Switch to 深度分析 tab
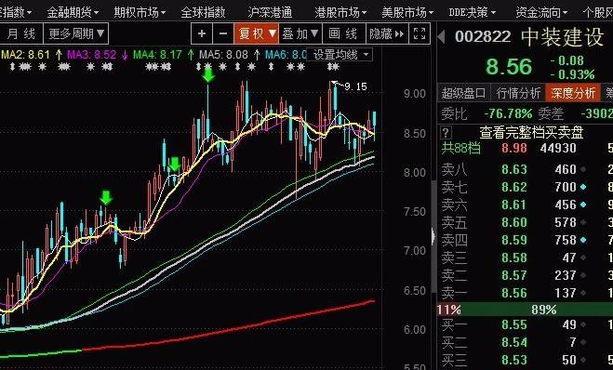613x370 pixels. pyautogui.click(x=573, y=93)
